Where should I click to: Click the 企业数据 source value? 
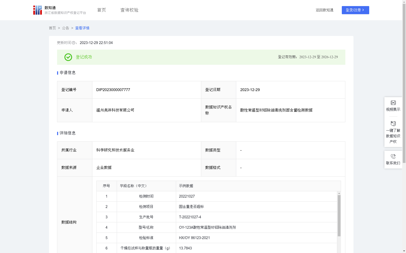click(x=104, y=168)
